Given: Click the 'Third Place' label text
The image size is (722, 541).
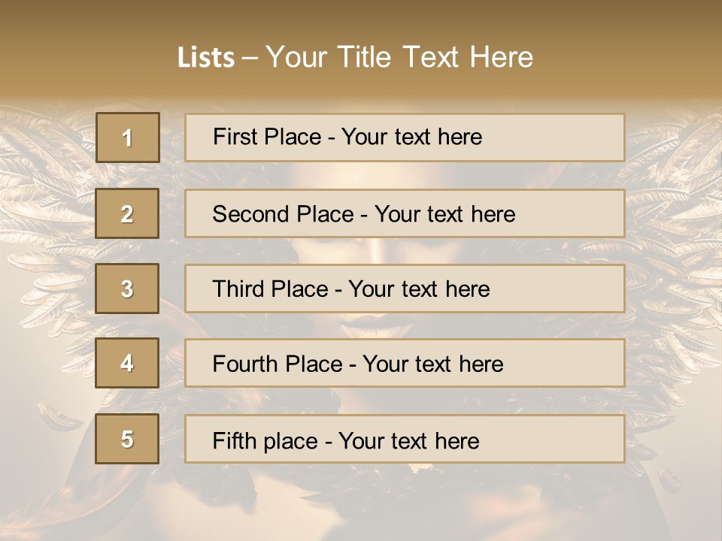Looking at the screenshot, I should tap(270, 289).
